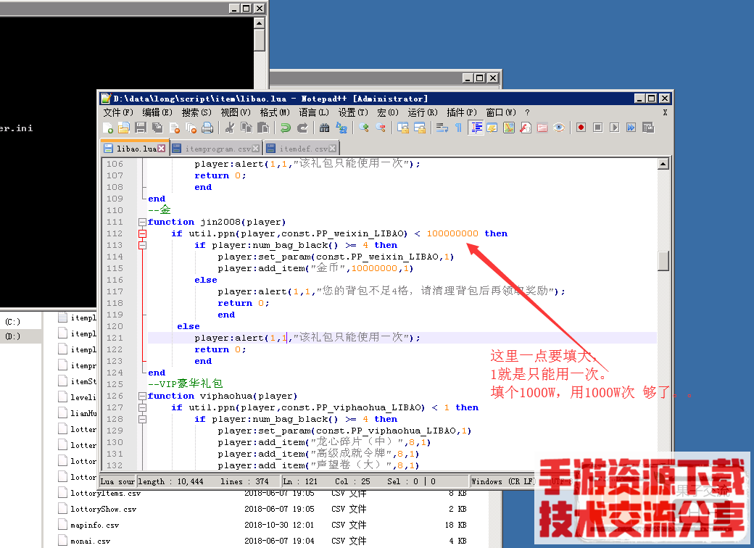Click the vertical scrollbar up arrow
Screen dimensions: 754x548
663,163
